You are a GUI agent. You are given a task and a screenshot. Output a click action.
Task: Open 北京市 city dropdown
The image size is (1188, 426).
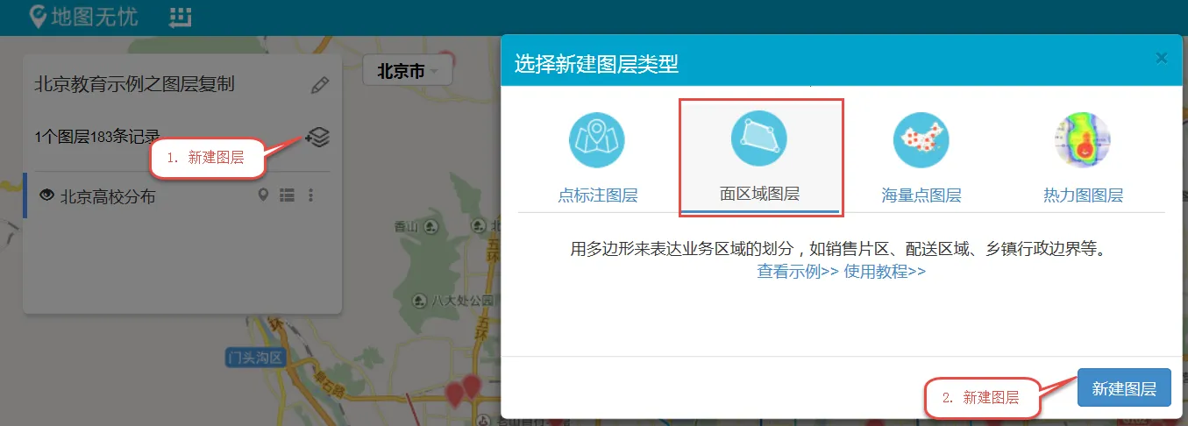407,71
